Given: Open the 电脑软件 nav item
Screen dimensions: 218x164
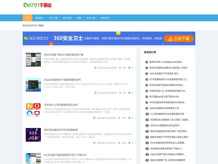Looking at the screenshot, I should coord(39,18).
